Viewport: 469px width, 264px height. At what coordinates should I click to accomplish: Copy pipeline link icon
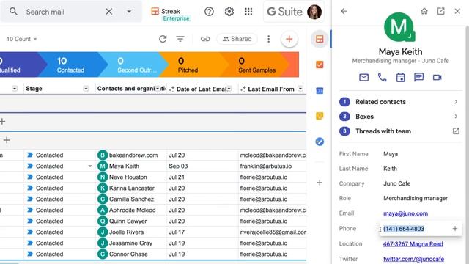205,39
